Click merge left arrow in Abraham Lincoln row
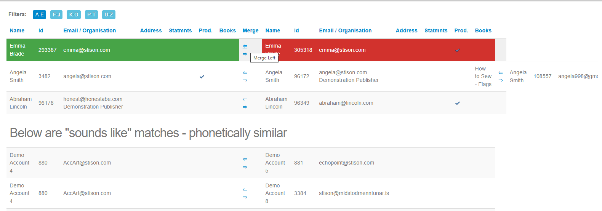 click(245, 99)
